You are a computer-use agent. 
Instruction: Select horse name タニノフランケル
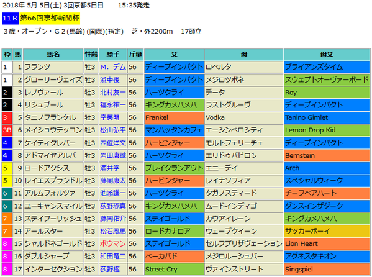50,117
